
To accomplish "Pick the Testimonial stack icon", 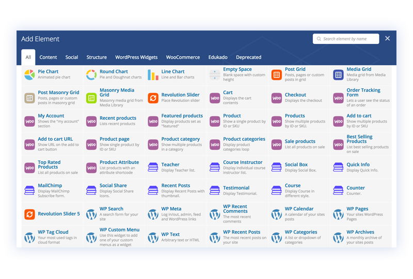I will [x=215, y=191].
